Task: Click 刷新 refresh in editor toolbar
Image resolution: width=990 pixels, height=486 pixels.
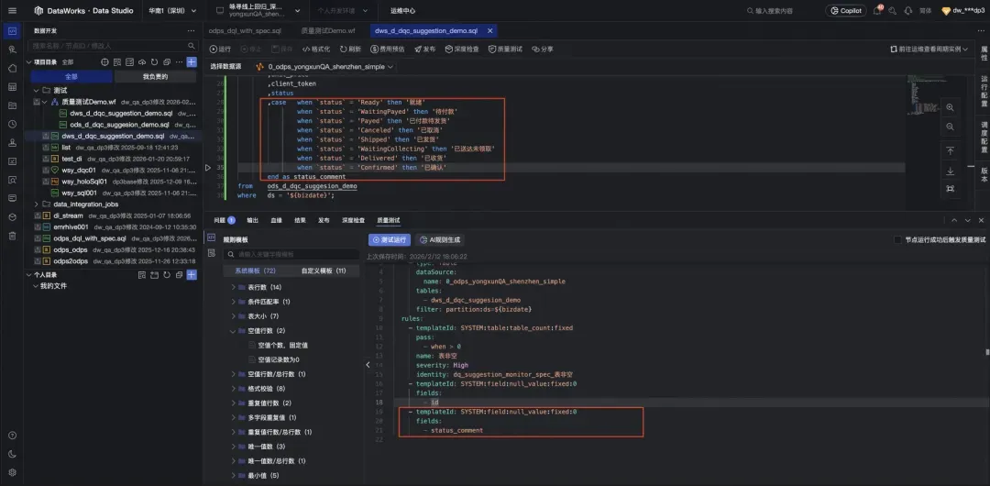Action: click(x=350, y=49)
